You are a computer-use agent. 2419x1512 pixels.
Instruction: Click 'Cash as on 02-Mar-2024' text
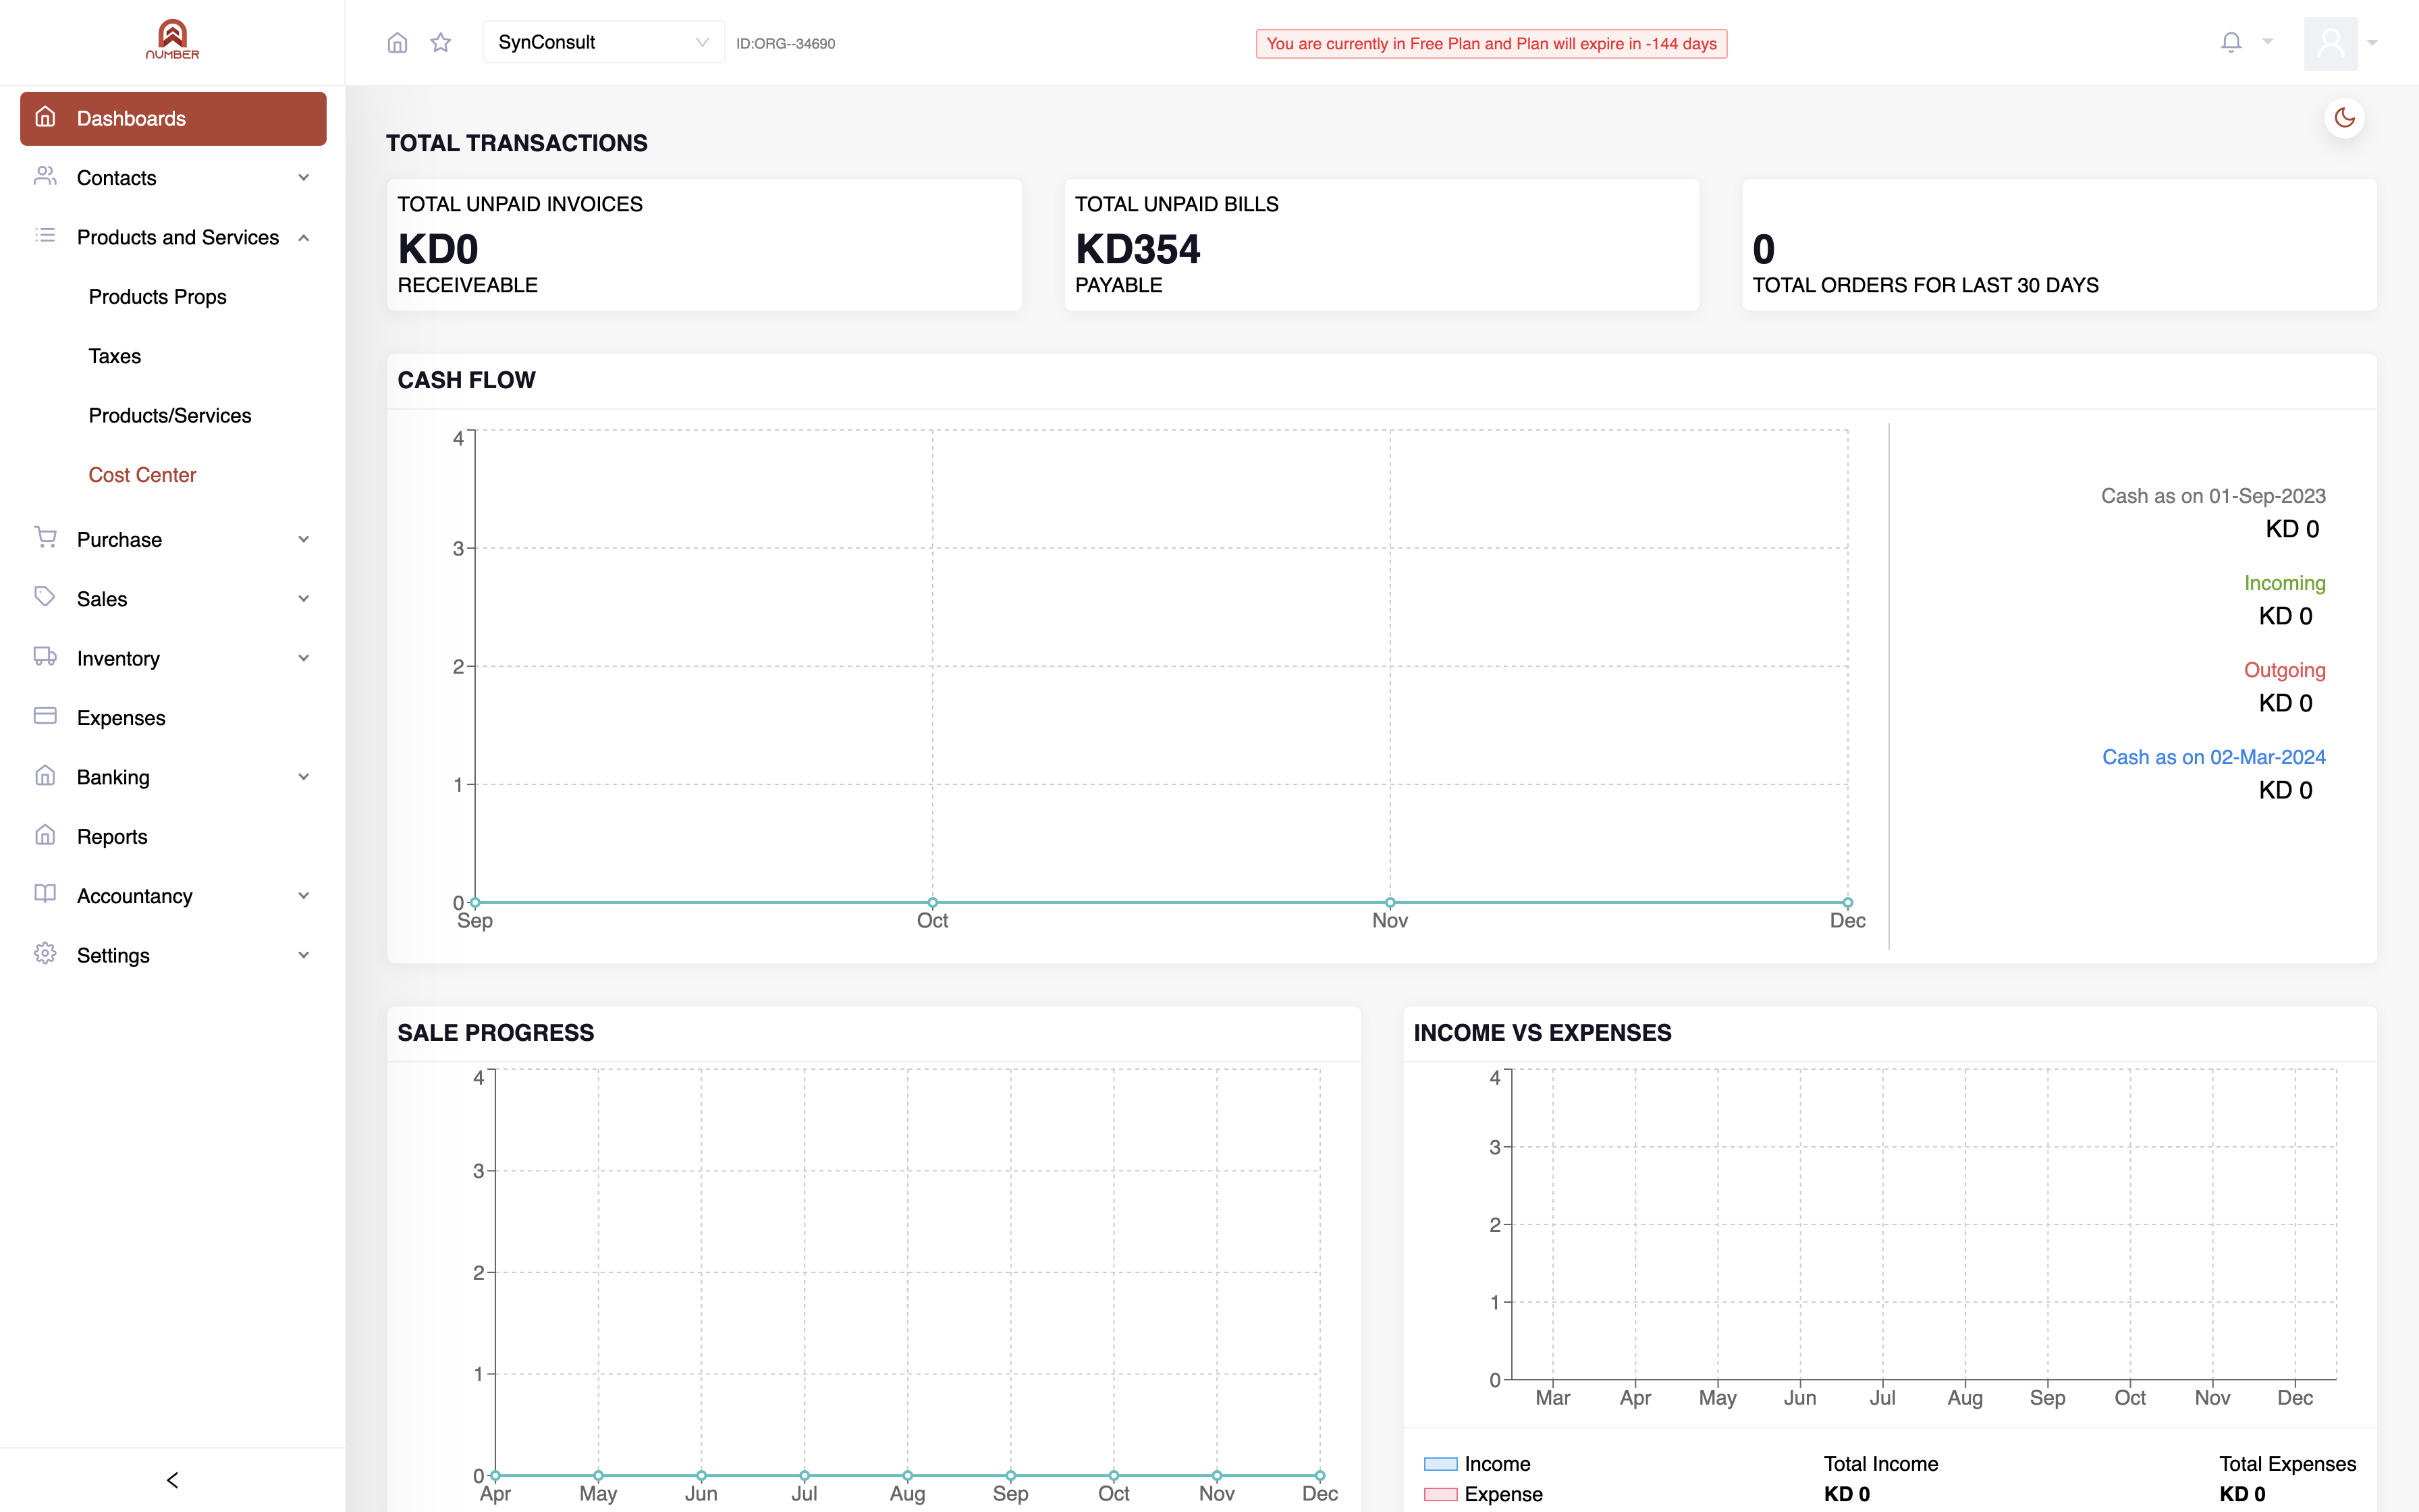tap(2213, 757)
